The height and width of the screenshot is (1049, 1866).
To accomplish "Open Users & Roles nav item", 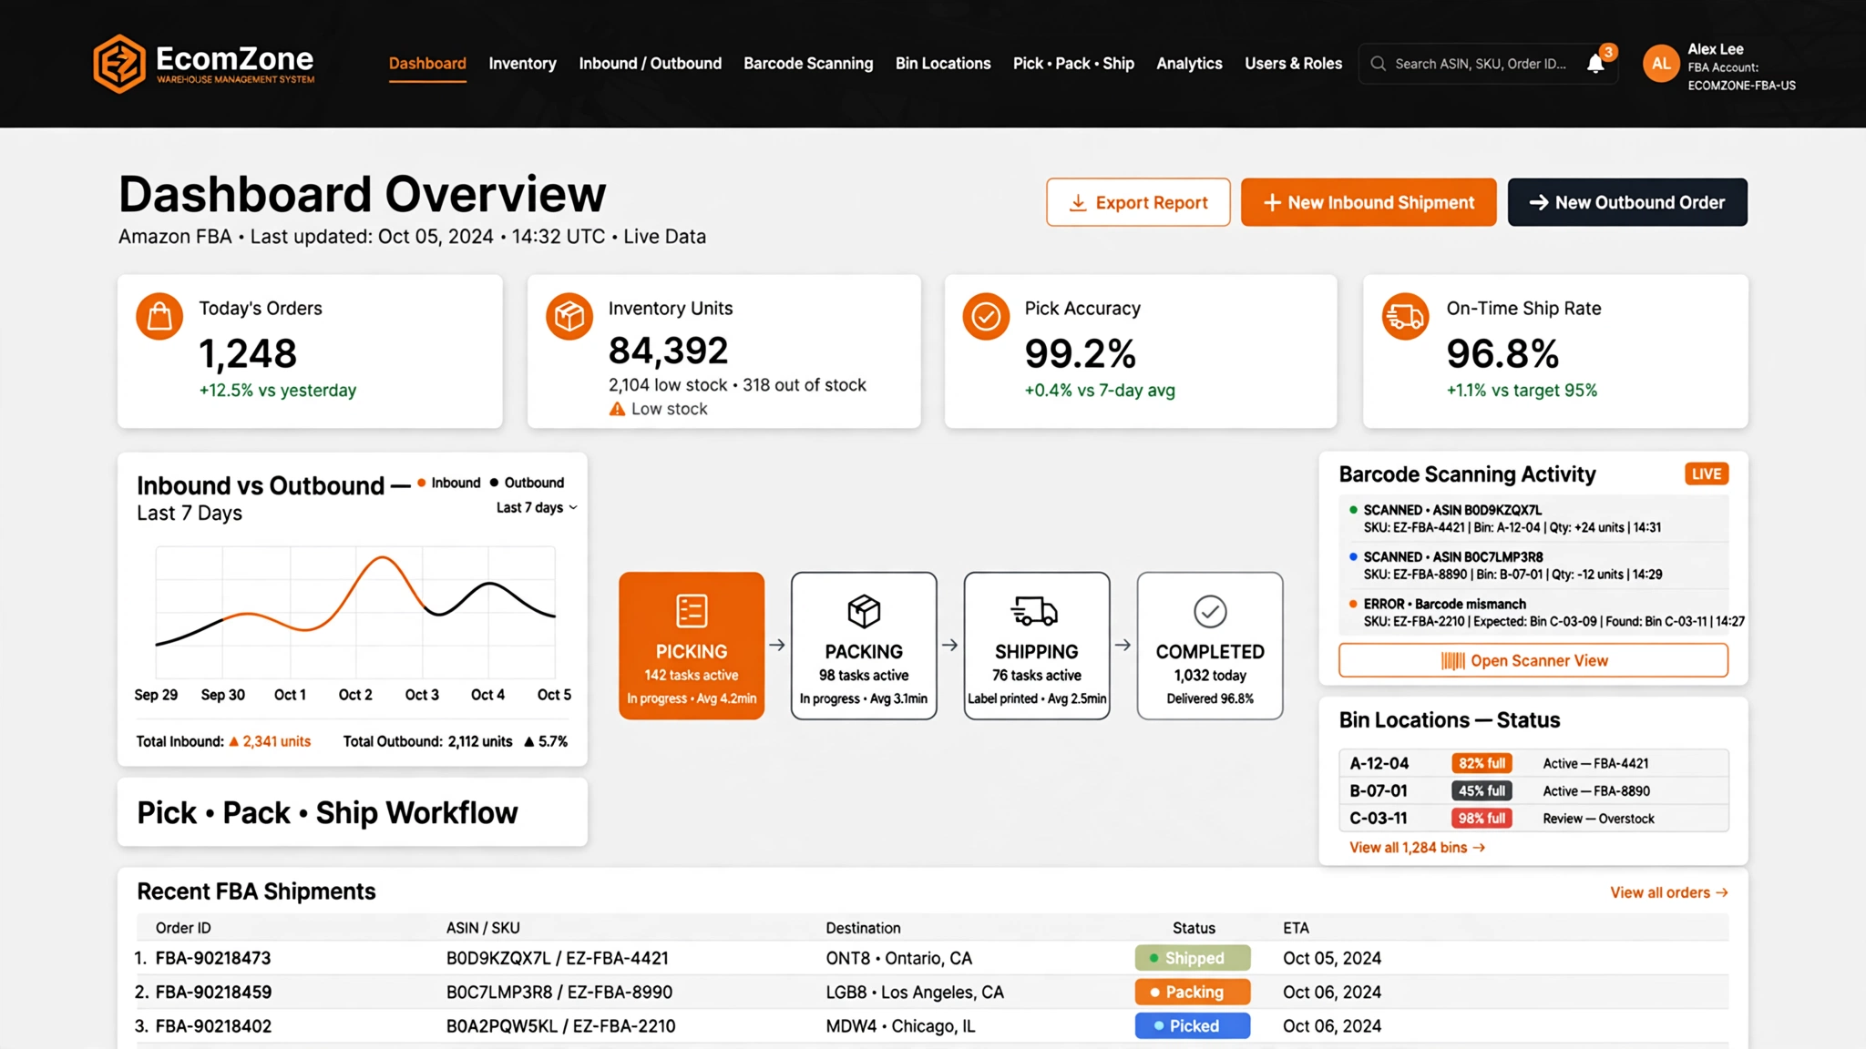I will point(1293,64).
